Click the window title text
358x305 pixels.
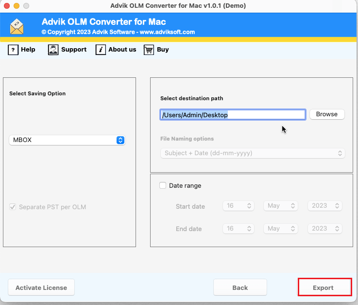point(178,5)
